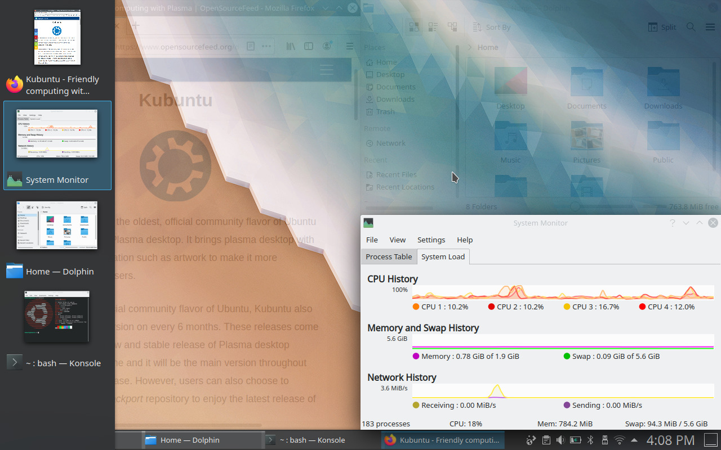Open Dolphin's search with the magnifier icon
Viewport: 721px width, 450px height.
691,26
